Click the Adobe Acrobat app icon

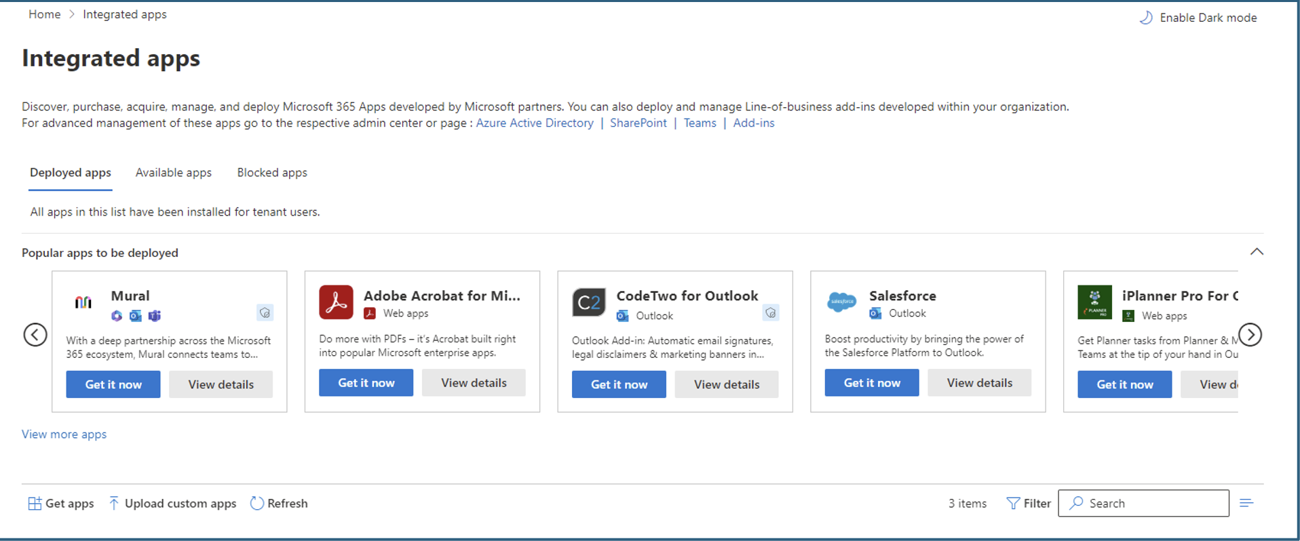(x=336, y=302)
